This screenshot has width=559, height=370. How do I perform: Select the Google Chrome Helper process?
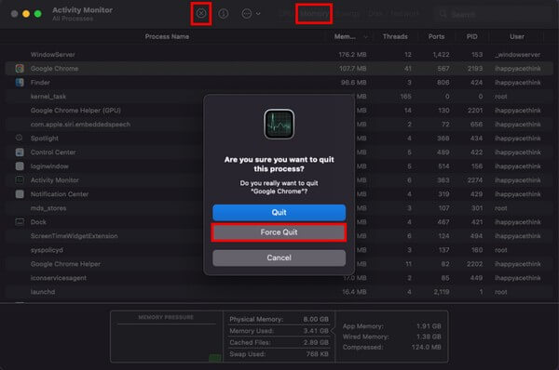65,264
